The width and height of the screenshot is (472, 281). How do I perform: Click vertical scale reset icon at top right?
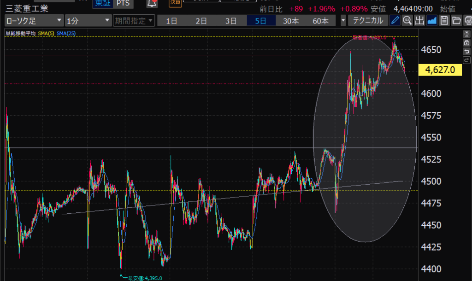(466, 34)
